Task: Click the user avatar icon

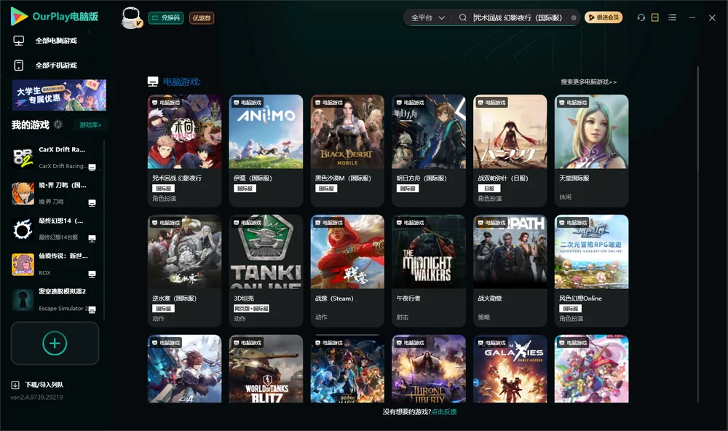Action: (x=131, y=18)
